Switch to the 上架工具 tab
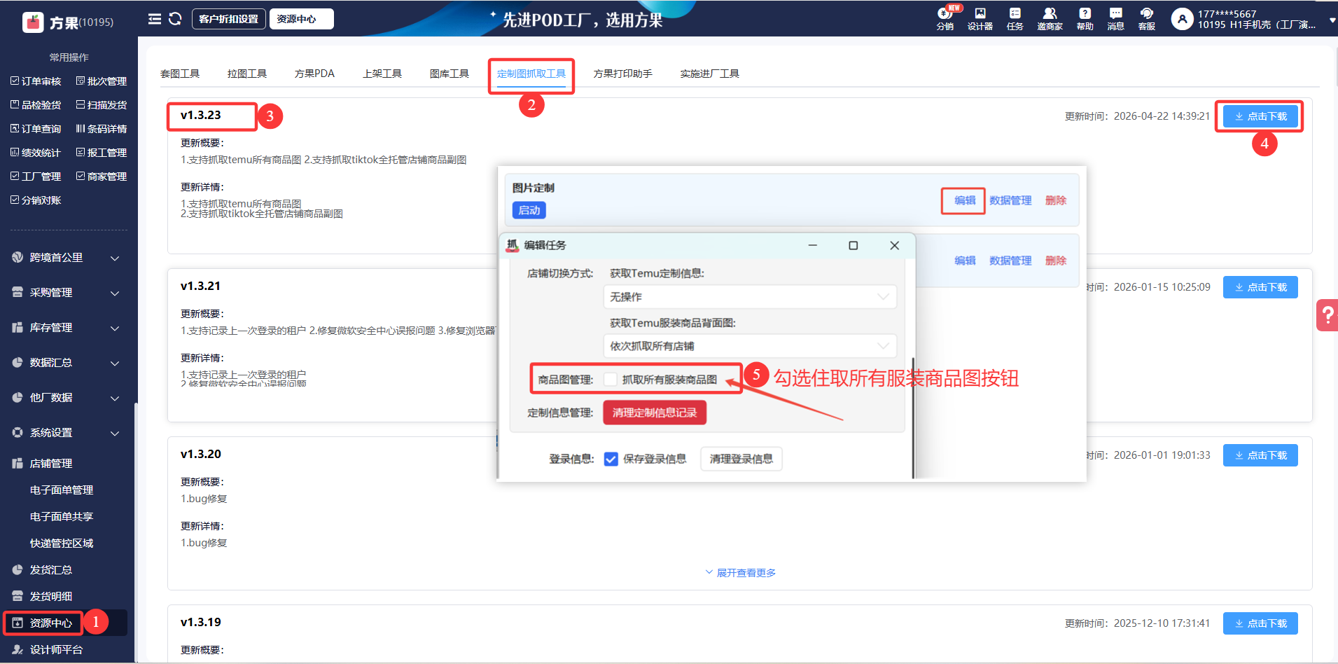 [382, 74]
